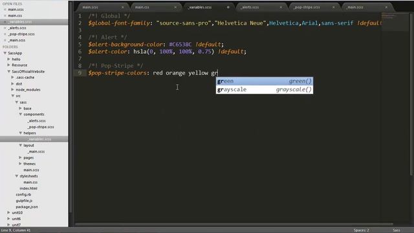
Task: Open _main.scss under the layout folder
Action: [36, 151]
